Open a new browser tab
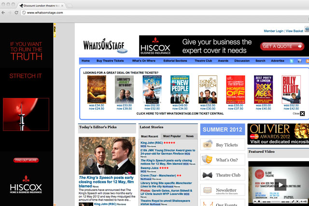The height and width of the screenshot is (206, 309). click(69, 6)
